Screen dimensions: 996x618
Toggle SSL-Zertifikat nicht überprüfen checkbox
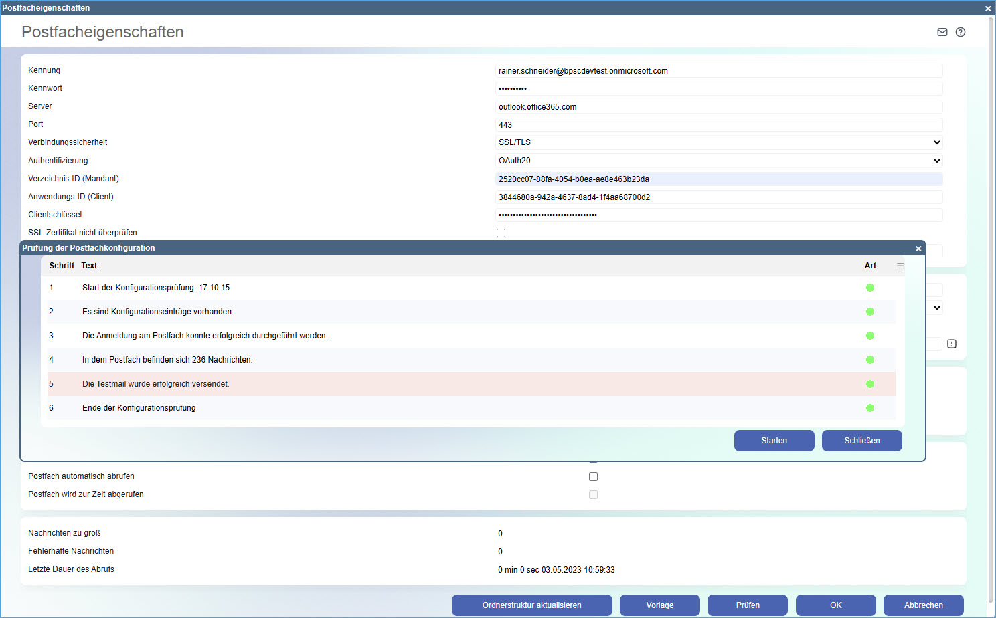point(501,233)
